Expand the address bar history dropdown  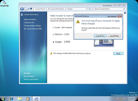86,9
